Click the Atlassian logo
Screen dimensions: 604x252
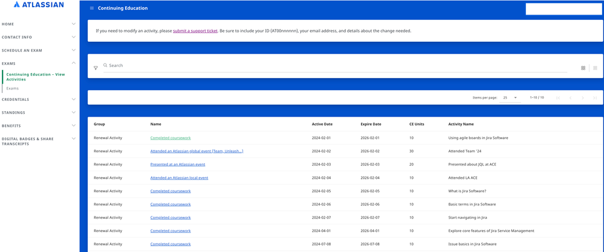point(39,5)
